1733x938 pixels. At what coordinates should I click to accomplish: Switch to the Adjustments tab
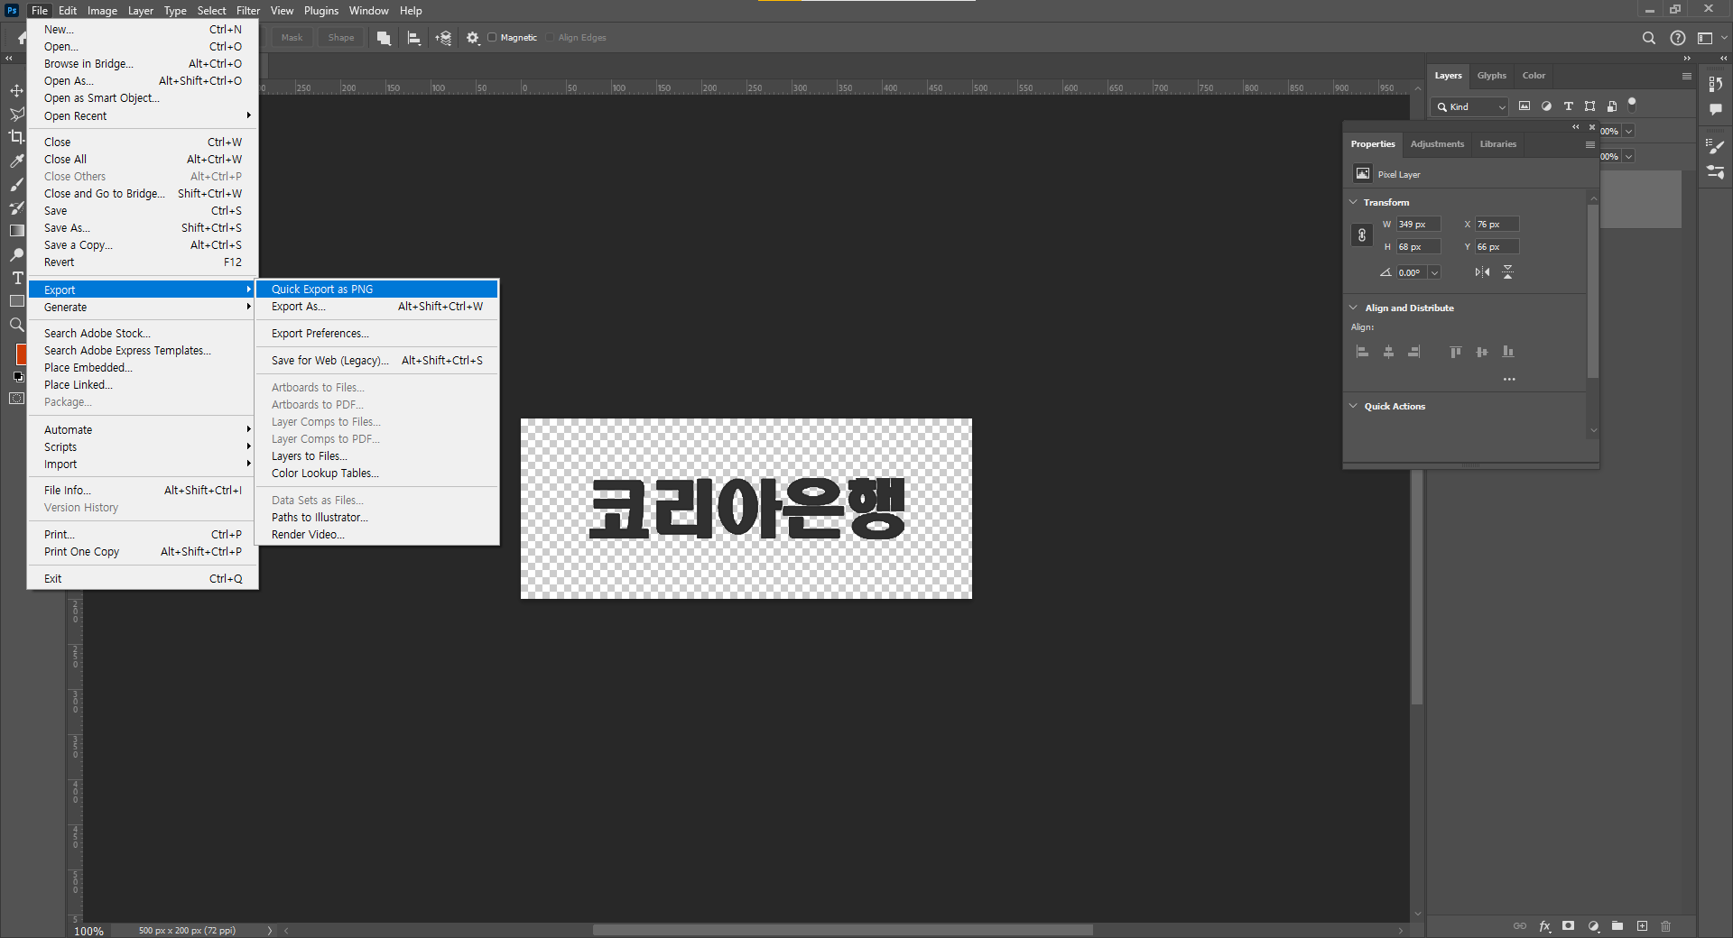[x=1437, y=144]
